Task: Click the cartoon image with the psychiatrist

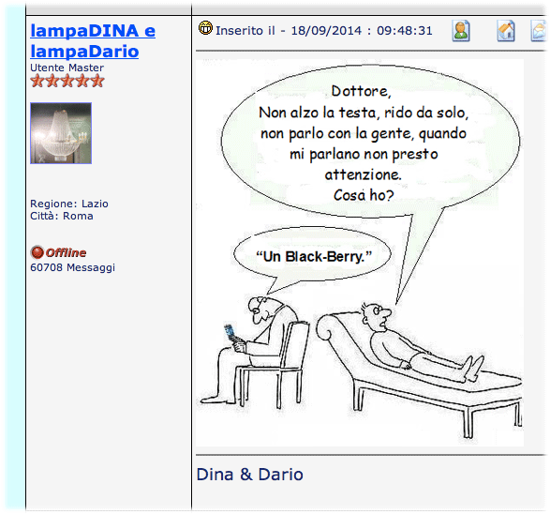Action: click(x=360, y=253)
